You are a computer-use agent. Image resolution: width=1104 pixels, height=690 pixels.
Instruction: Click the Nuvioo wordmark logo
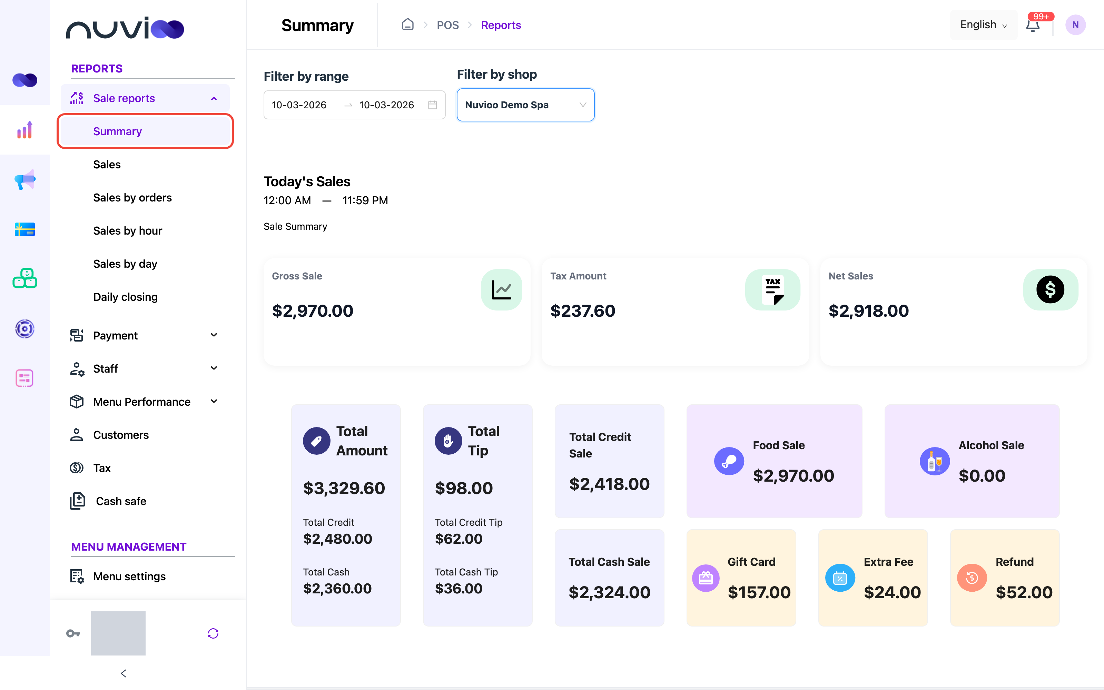(x=125, y=28)
